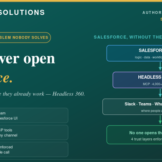Click the 'where people' subtitle text
This screenshot has height=162, width=162.
coord(151,111)
